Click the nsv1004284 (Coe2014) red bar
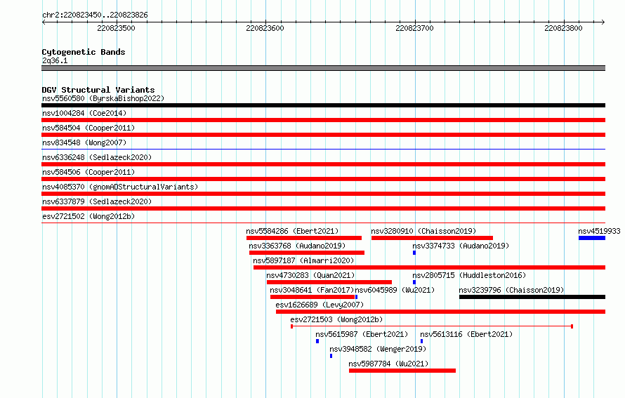The image size is (625, 398). coord(323,120)
